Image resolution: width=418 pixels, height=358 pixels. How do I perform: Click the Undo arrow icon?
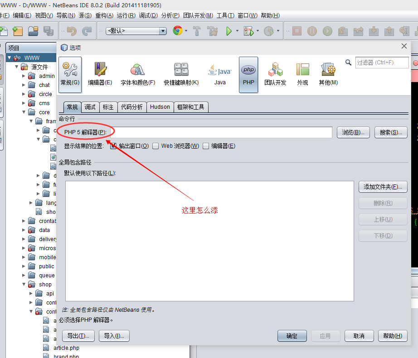point(72,31)
